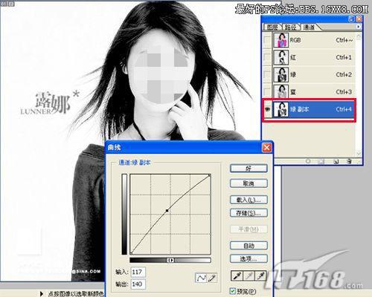Viewport: 372px width, 297px height.
Task: Click the delete channel trash icon
Action: (349, 161)
